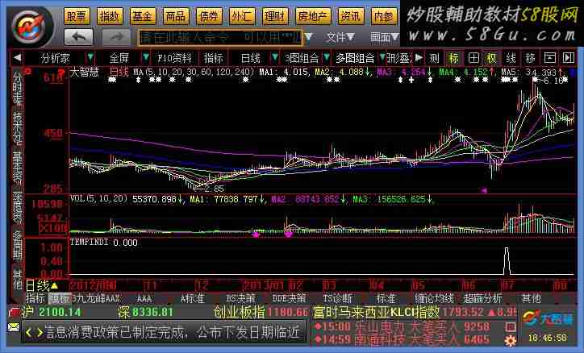
Task: Select the 移 move tool
Action: (530, 58)
